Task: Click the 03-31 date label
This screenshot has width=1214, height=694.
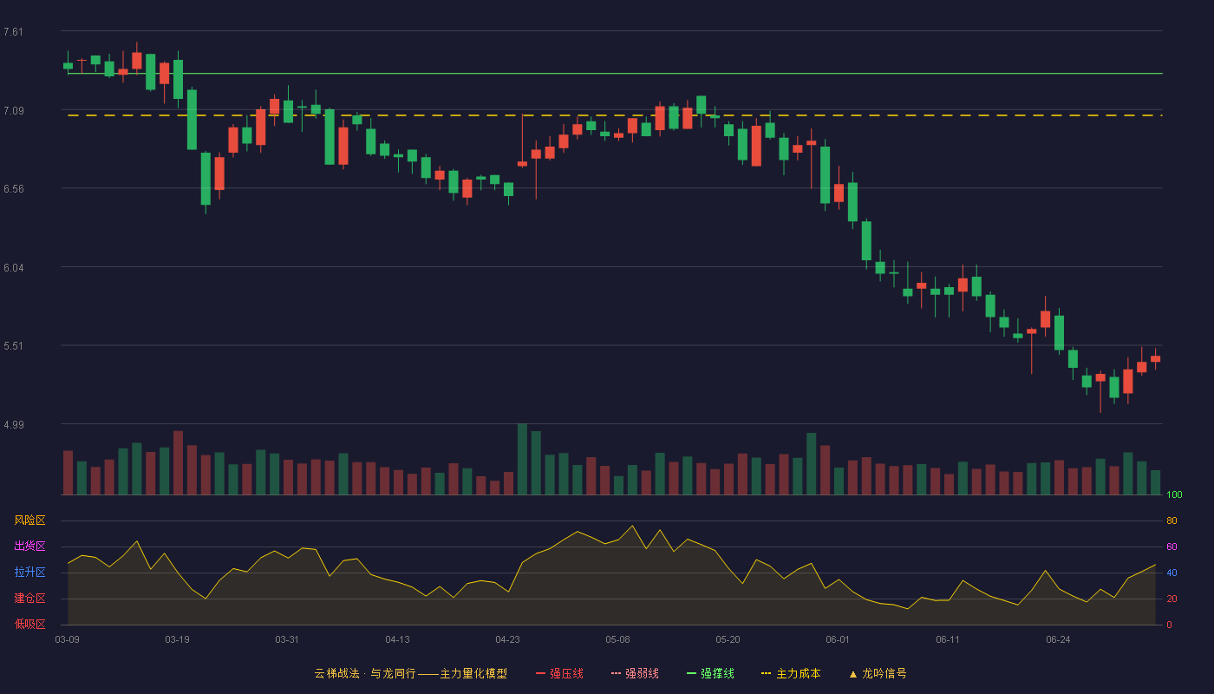Action: point(287,639)
